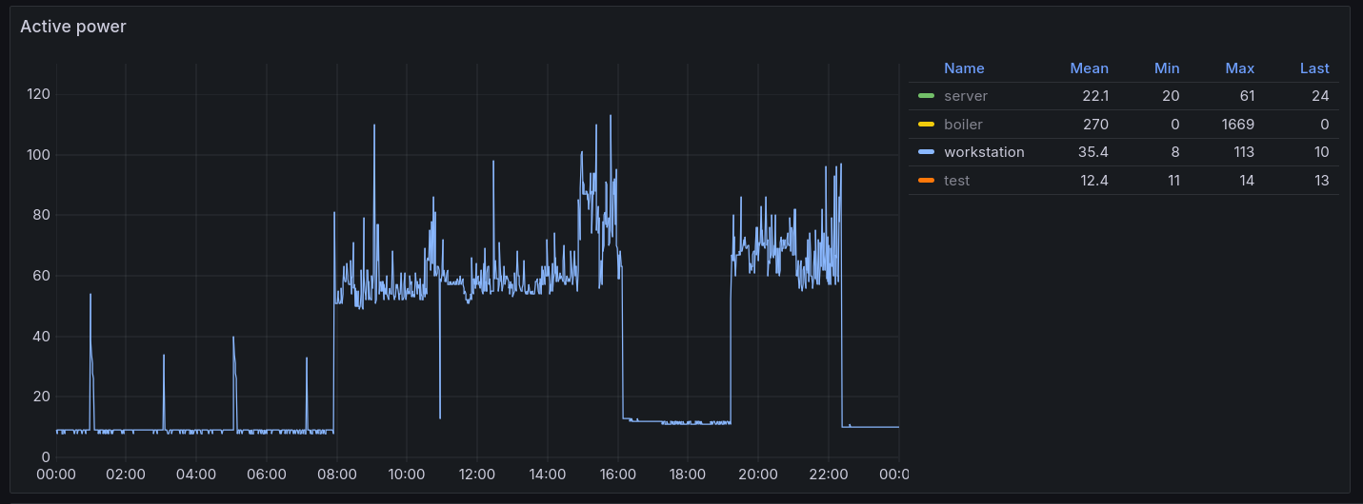The width and height of the screenshot is (1363, 504).
Task: Click the 08:00 x-axis time label
Action: [336, 474]
